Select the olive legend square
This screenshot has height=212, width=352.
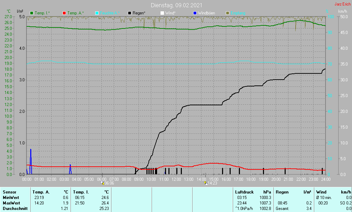[227, 13]
